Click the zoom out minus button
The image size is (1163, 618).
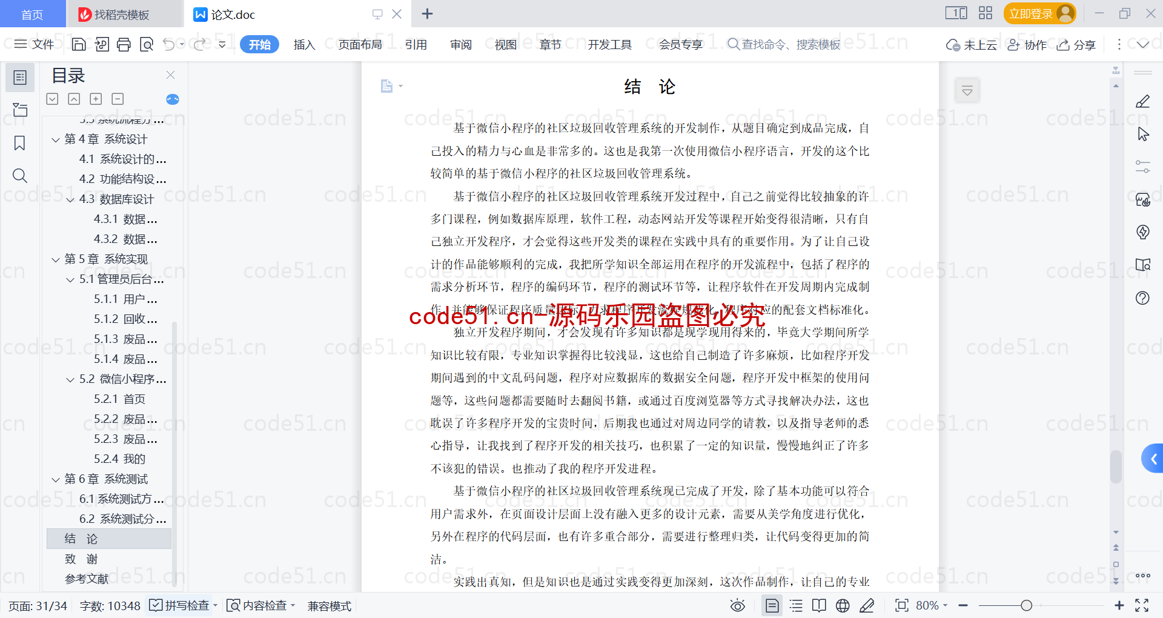point(963,605)
